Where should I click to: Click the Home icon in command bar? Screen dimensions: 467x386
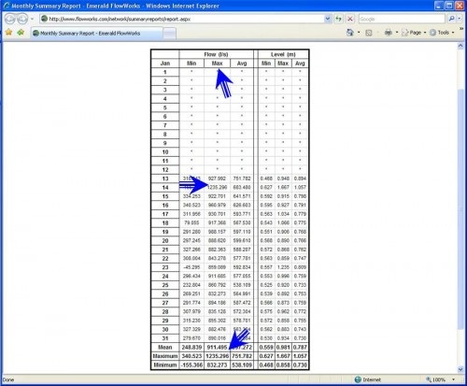tap(350, 33)
